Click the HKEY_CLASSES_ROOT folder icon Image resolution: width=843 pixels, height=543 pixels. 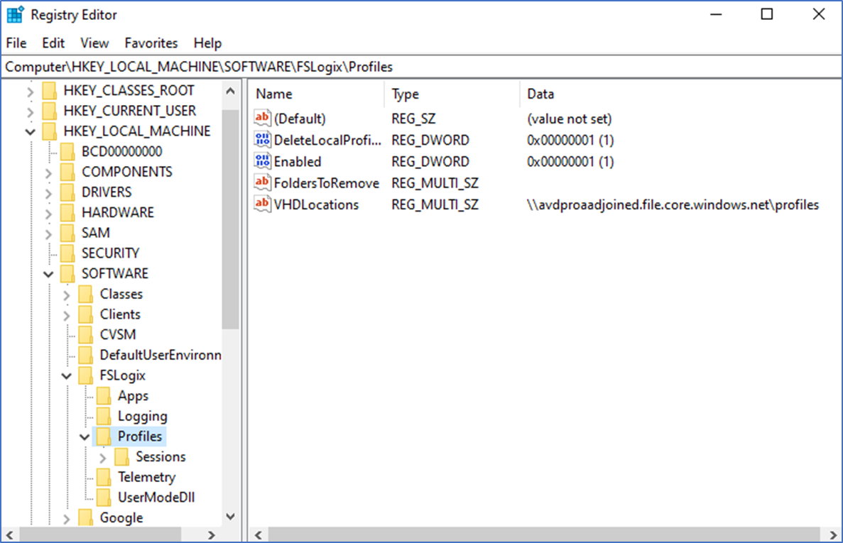click(x=50, y=90)
